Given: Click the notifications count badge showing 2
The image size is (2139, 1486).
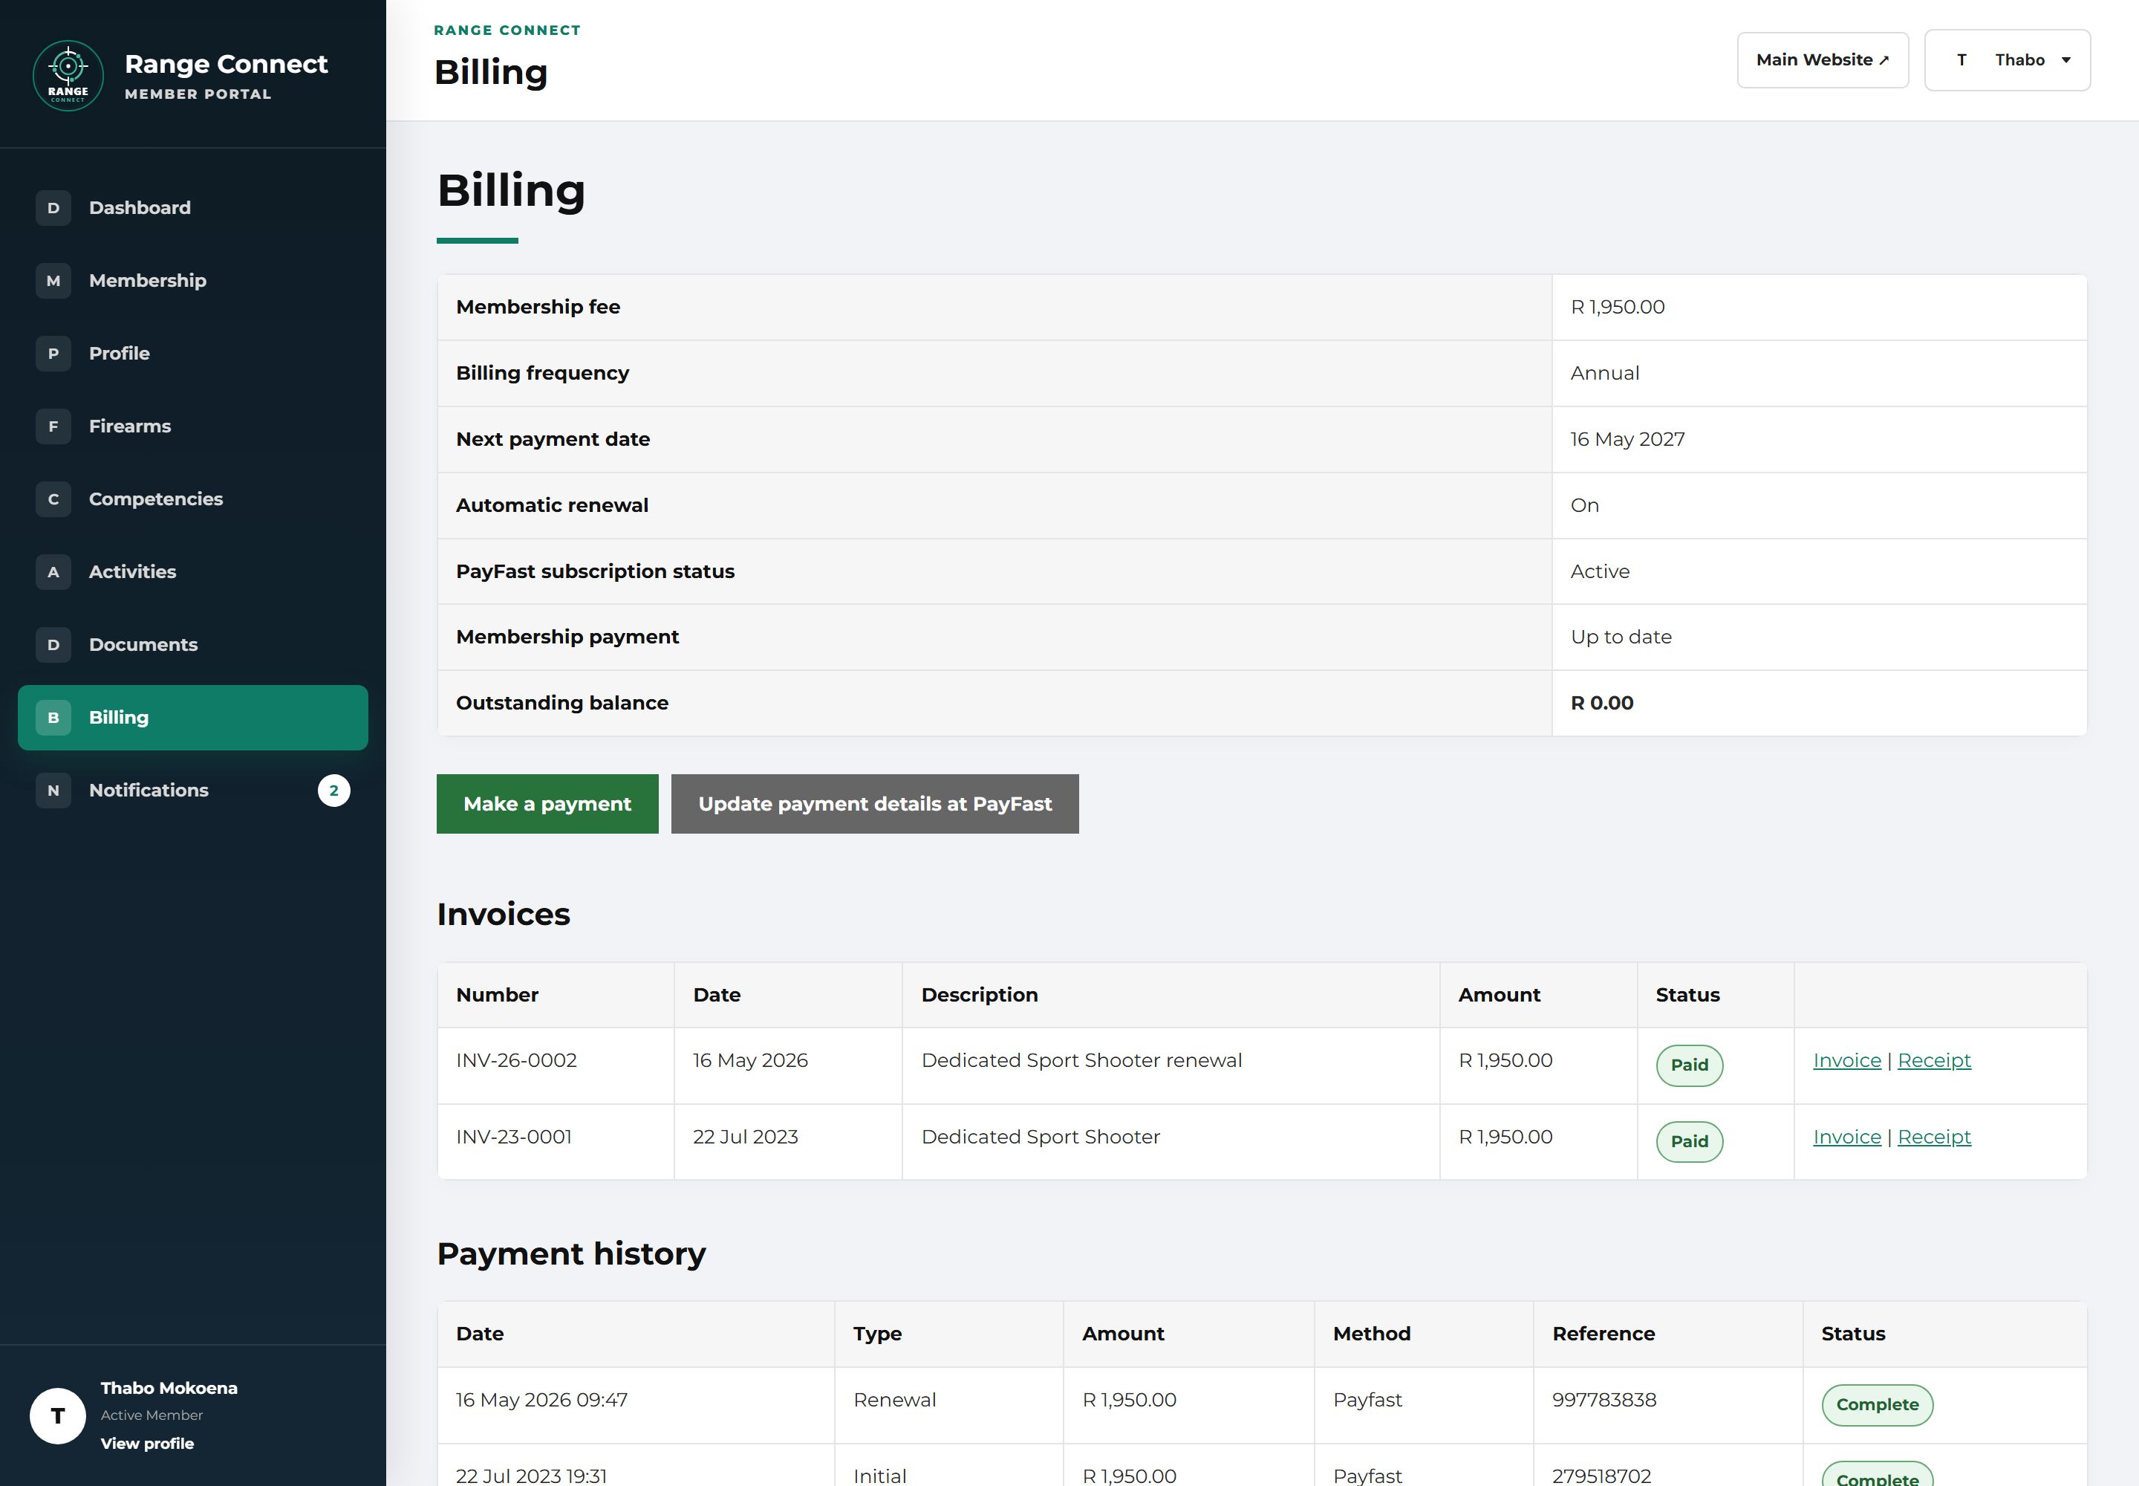Looking at the screenshot, I should click(x=333, y=791).
